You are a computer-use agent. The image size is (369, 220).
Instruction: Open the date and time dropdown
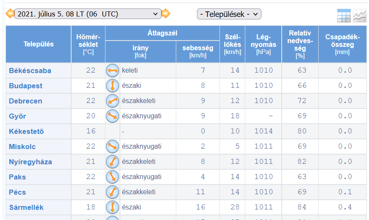point(88,14)
